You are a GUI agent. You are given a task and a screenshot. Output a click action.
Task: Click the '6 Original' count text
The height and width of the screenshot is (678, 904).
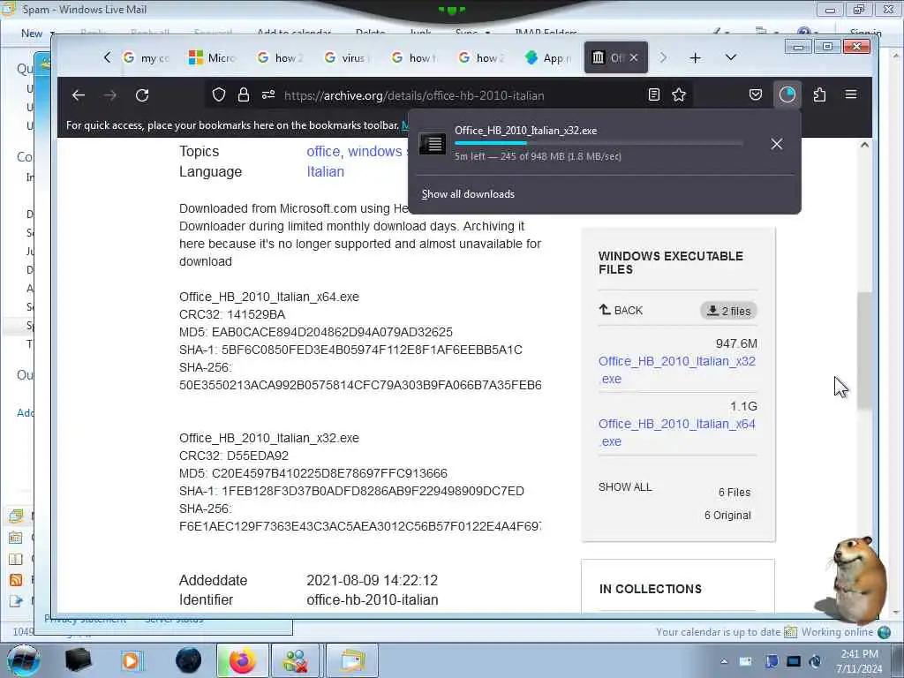727,516
